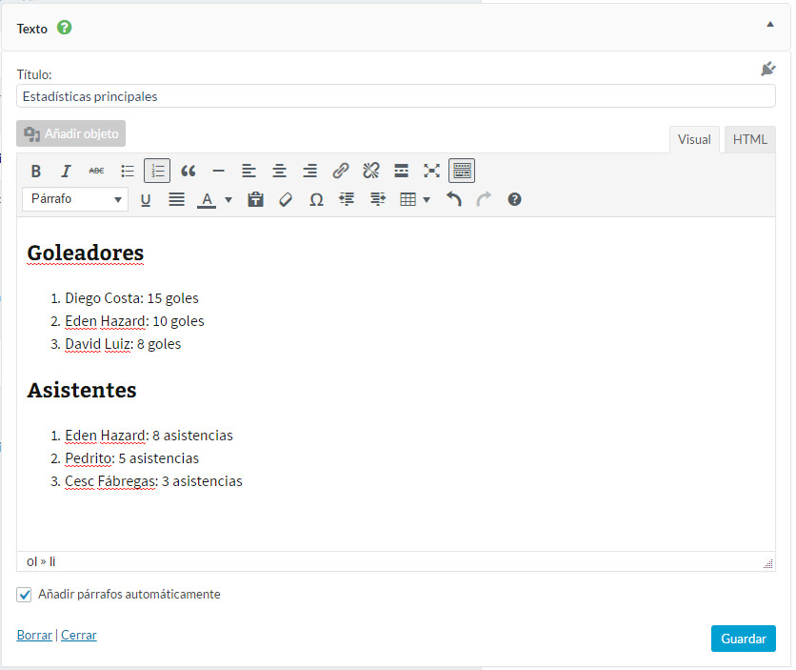Insert a blockquote
This screenshot has width=796, height=670.
tap(188, 172)
